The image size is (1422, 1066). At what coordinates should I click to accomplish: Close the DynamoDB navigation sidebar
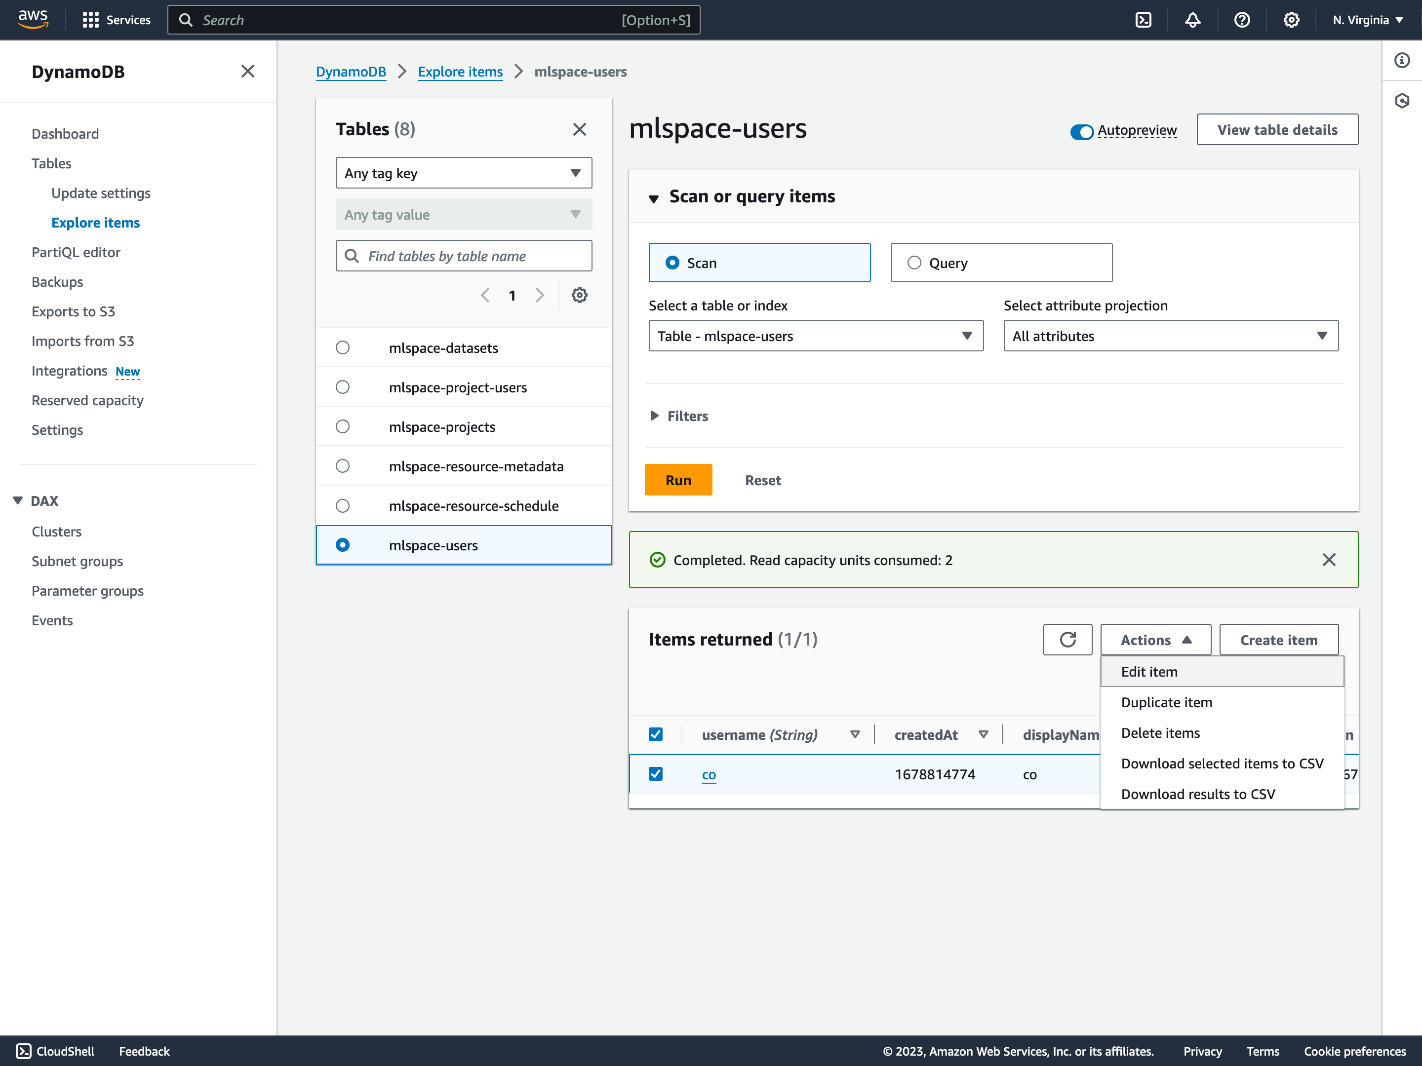(247, 72)
